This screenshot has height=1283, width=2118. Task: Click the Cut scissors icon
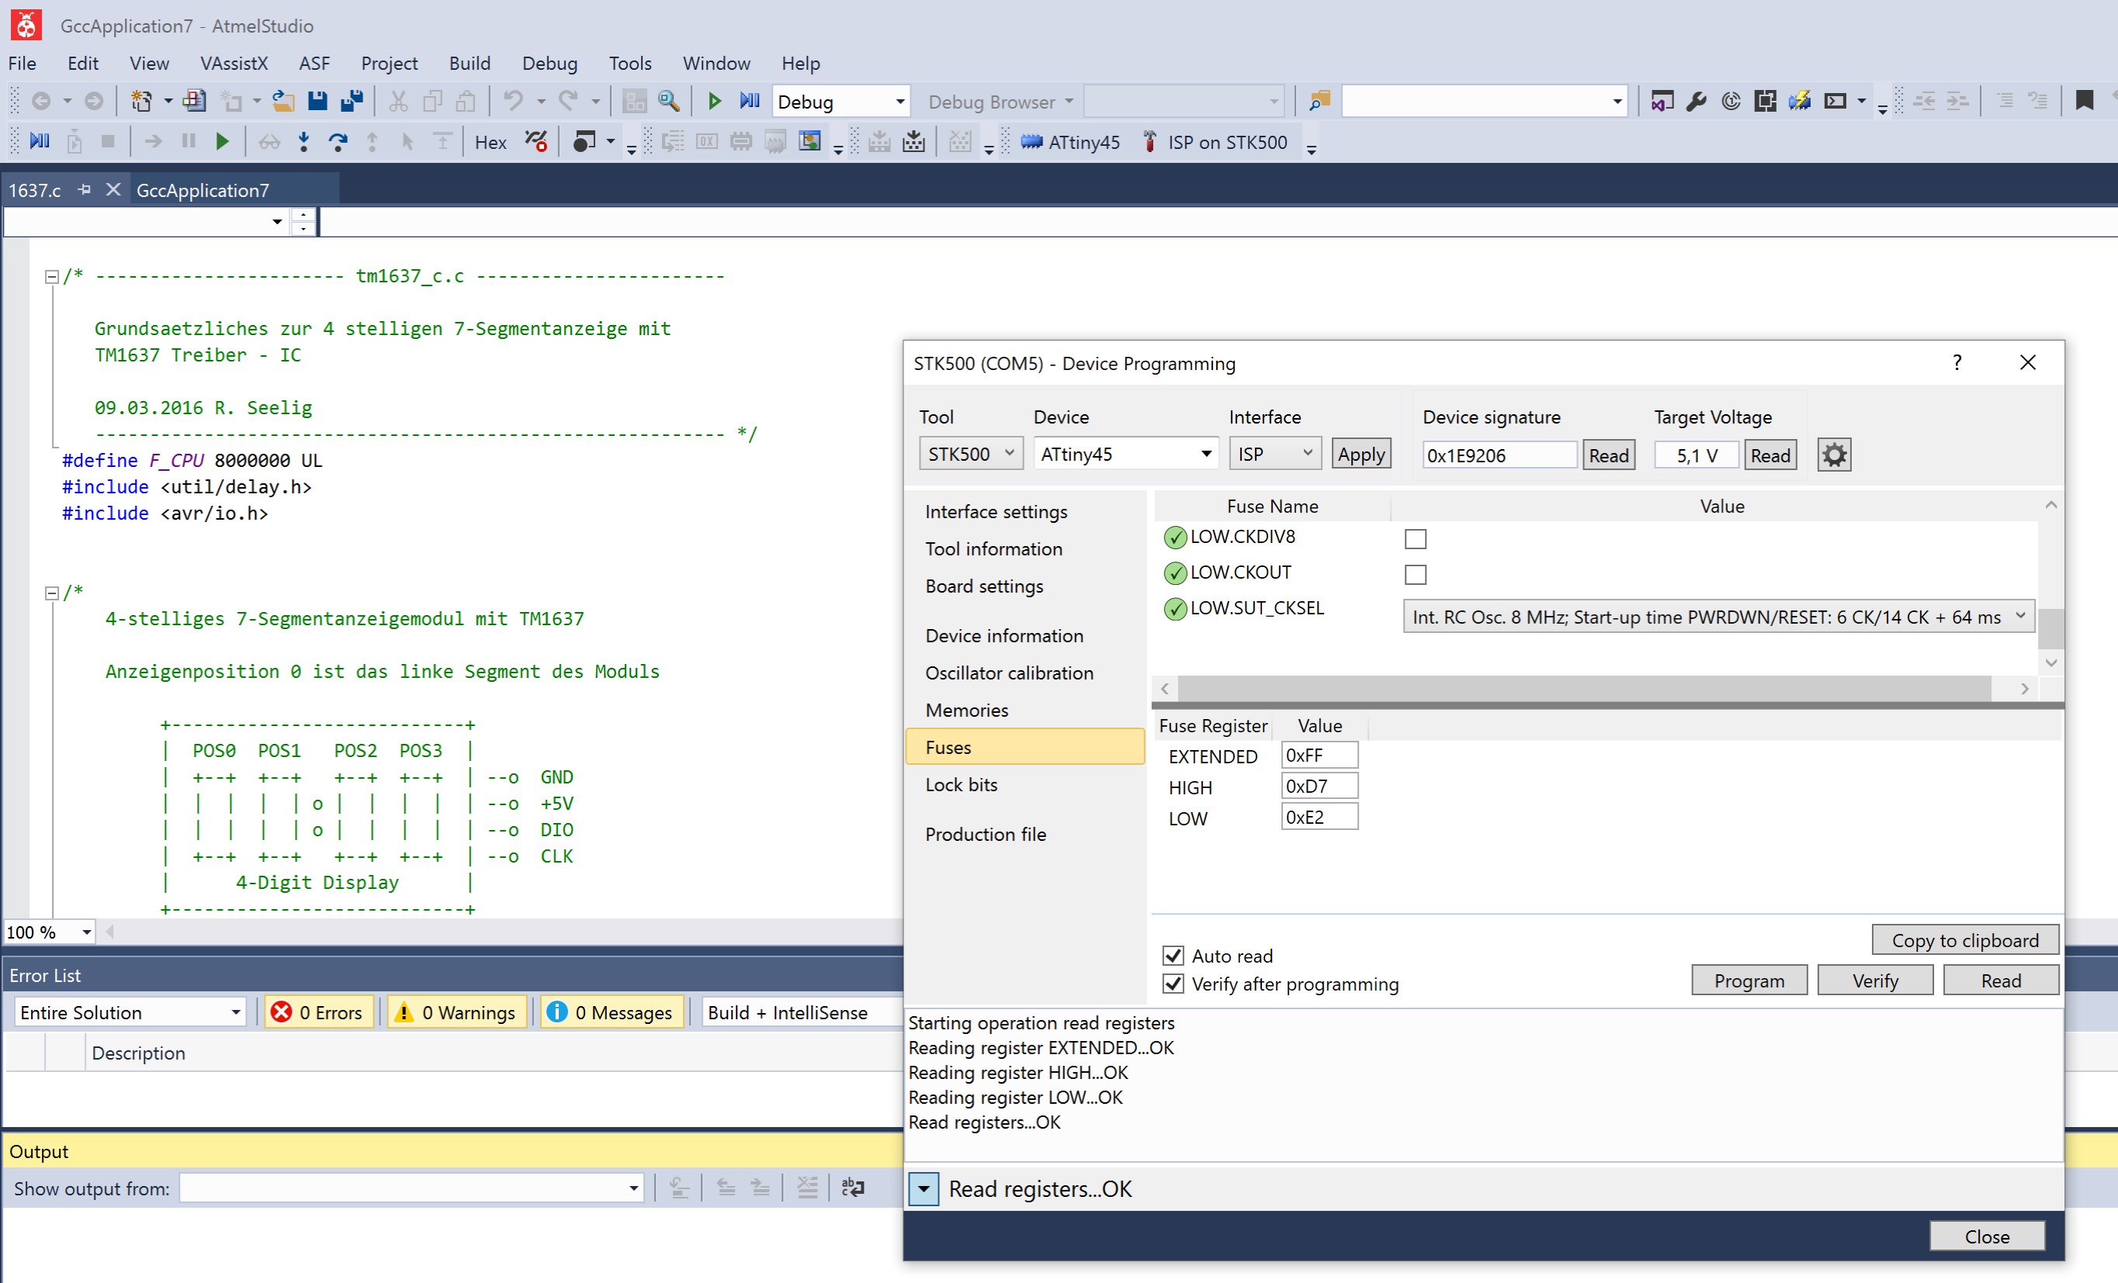pos(398,102)
